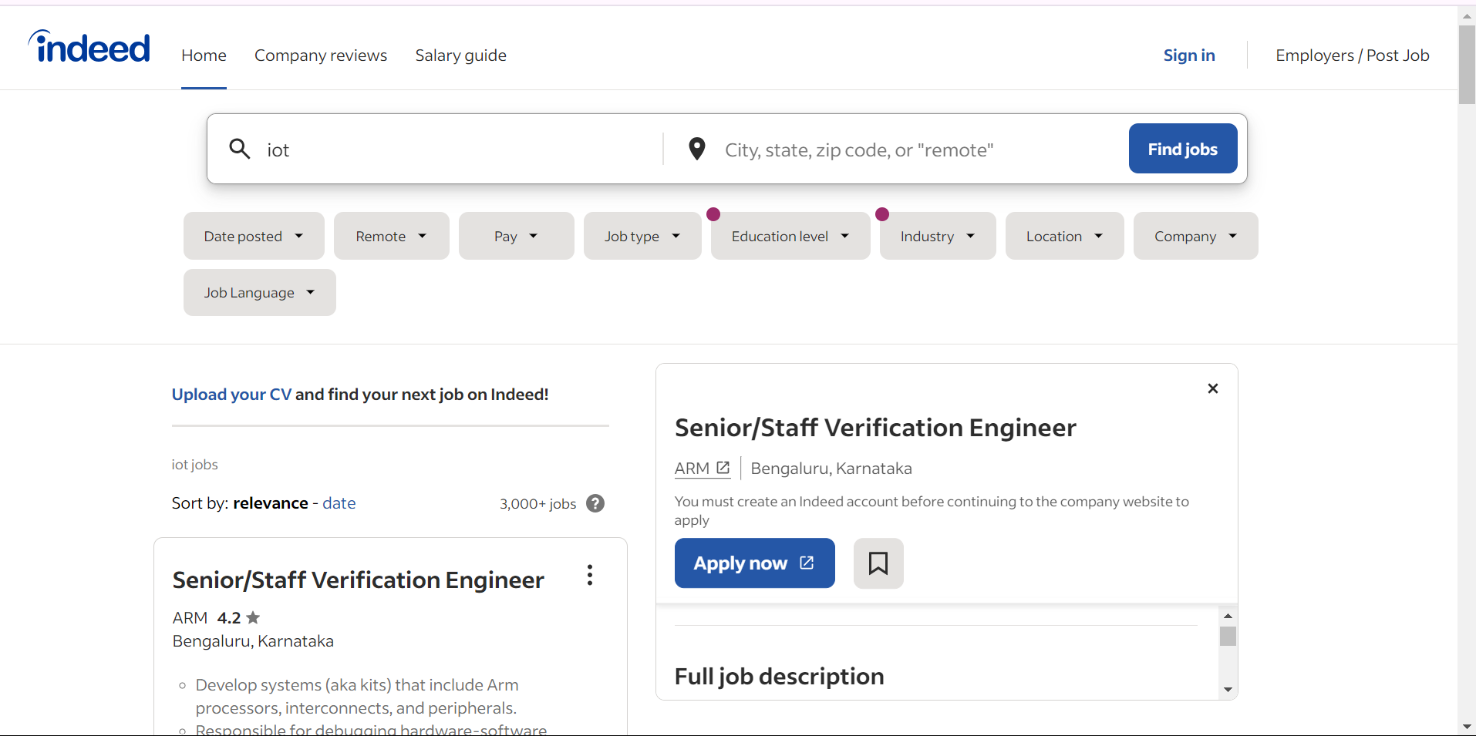
Task: Click the job count help icon
Action: click(x=595, y=503)
